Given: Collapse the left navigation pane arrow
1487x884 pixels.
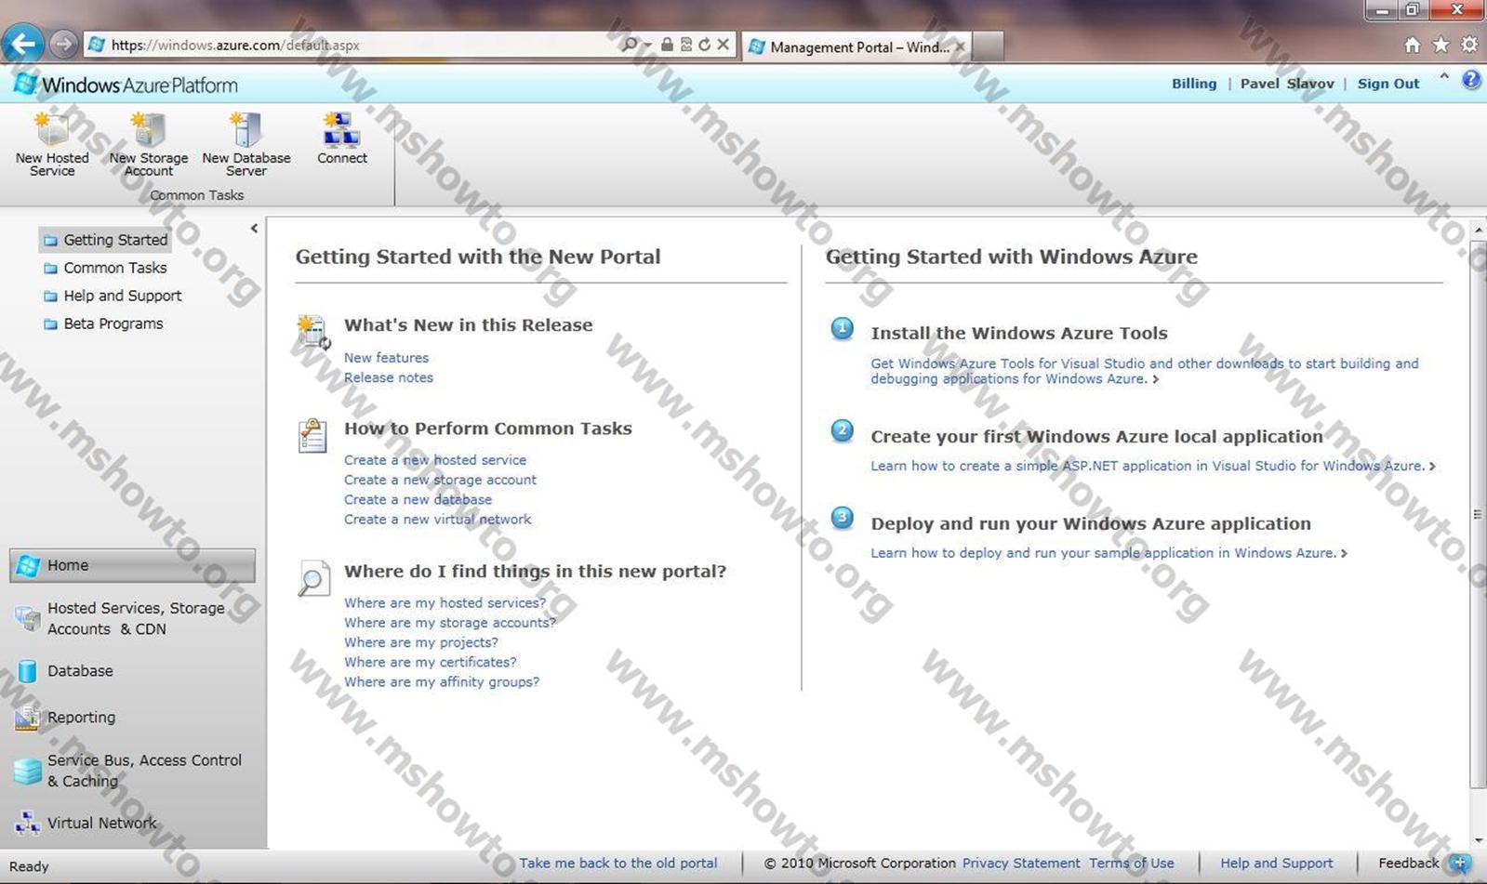Looking at the screenshot, I should click(x=254, y=228).
